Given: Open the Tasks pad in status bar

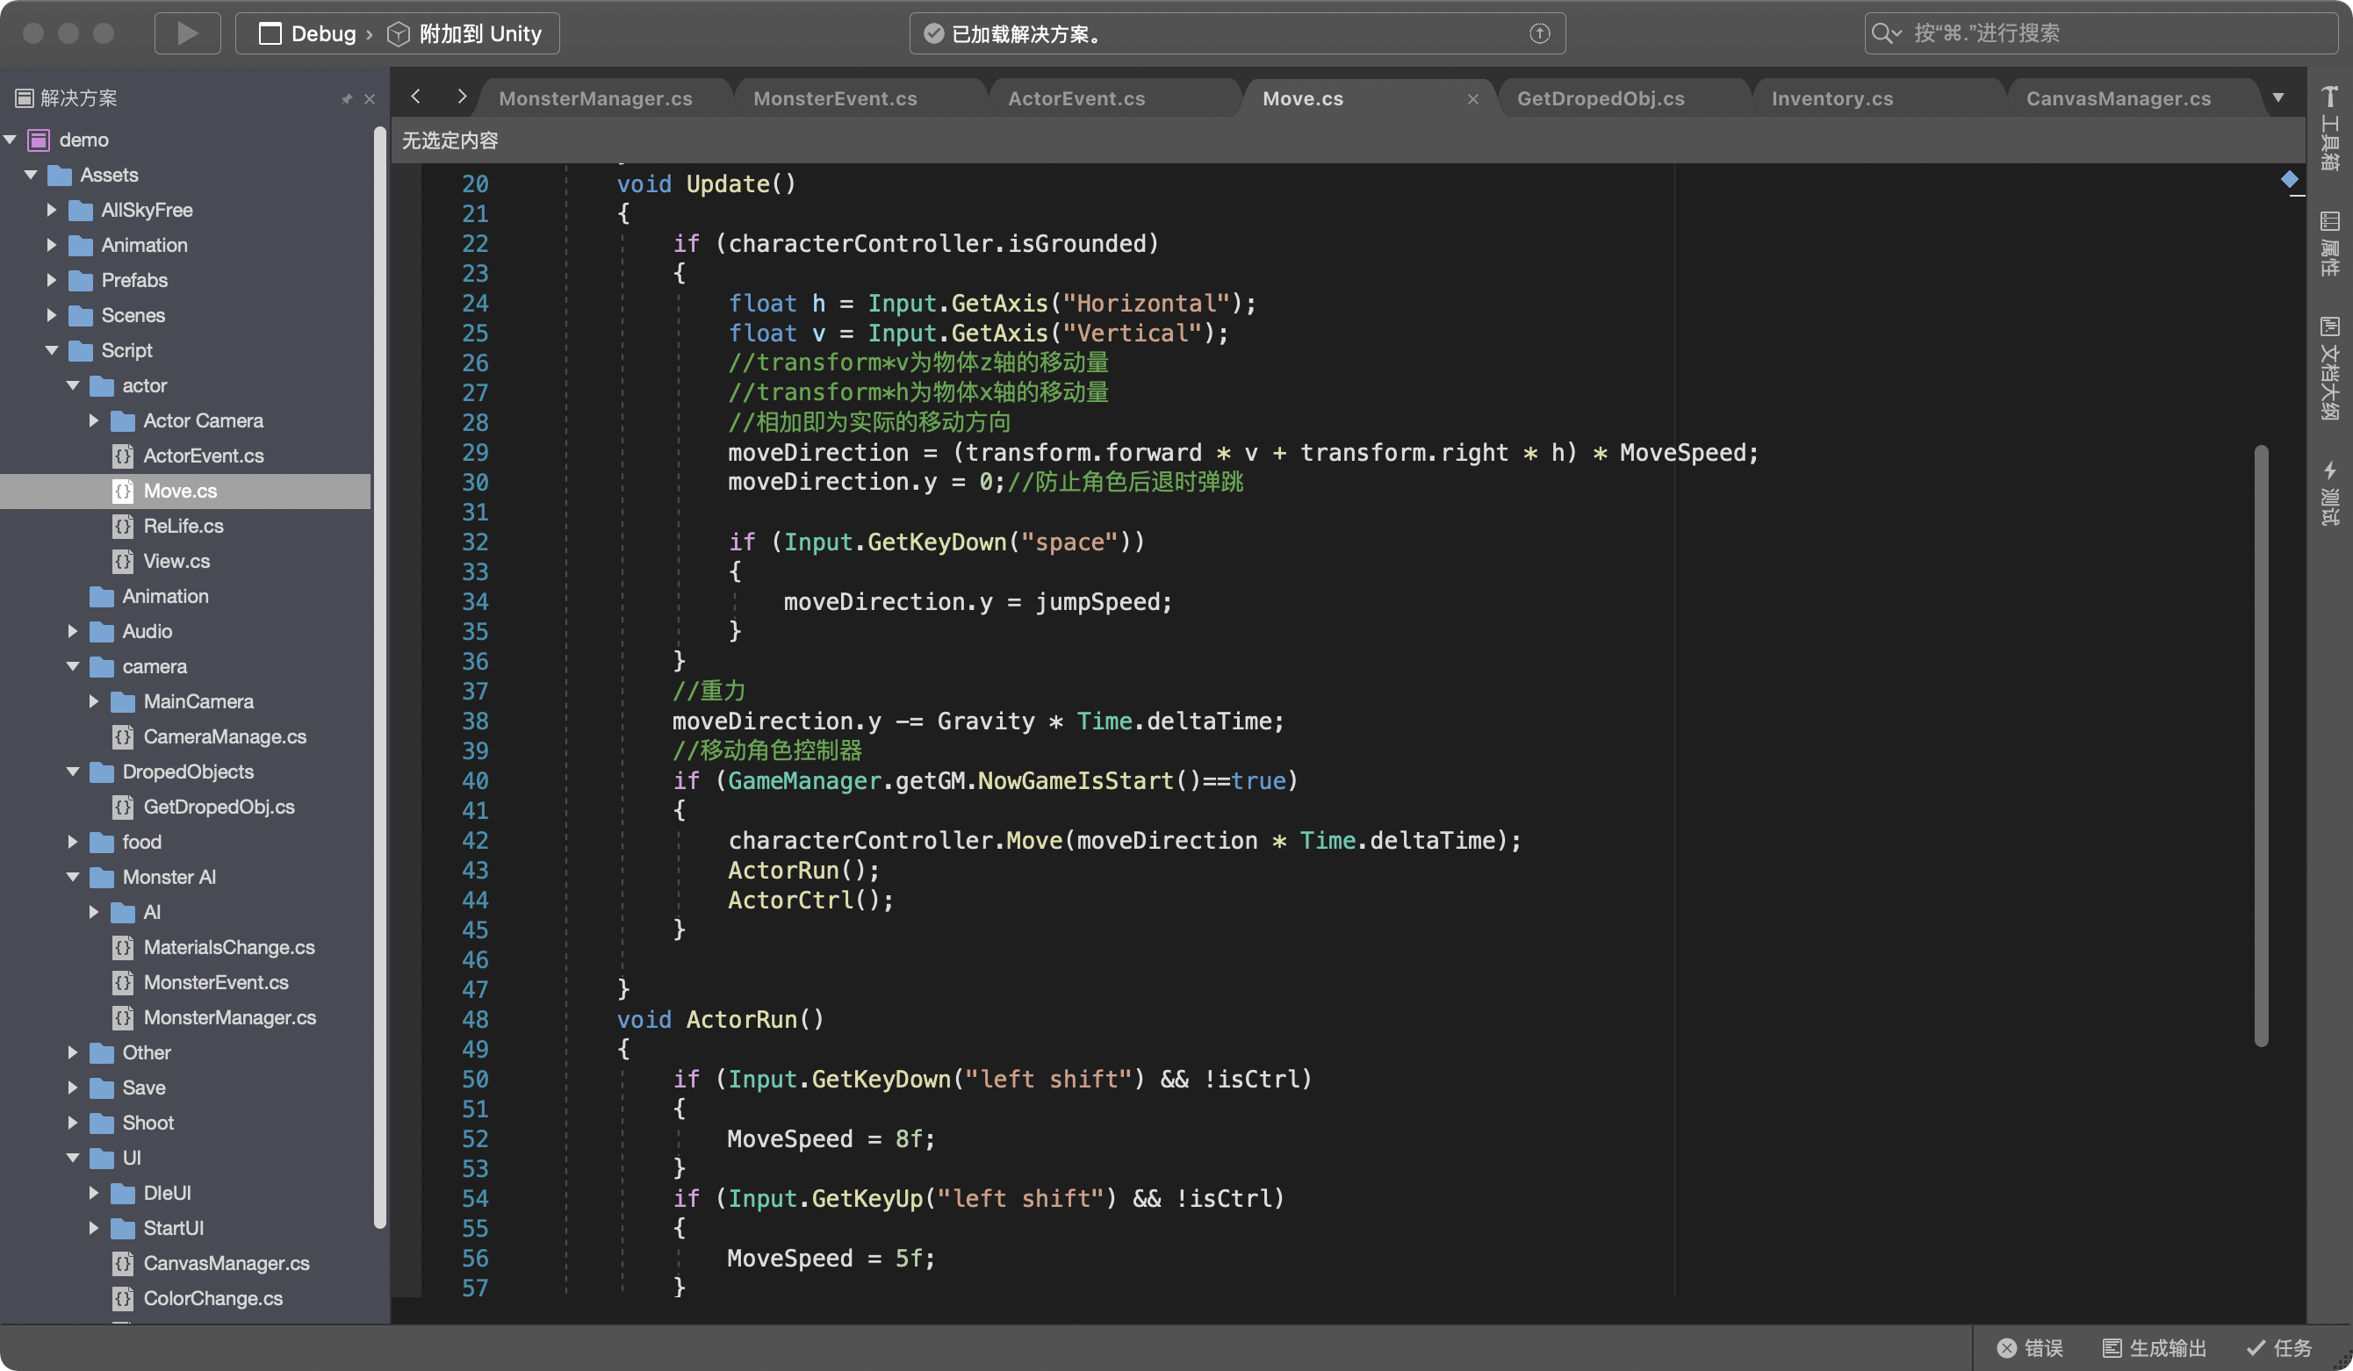Looking at the screenshot, I should (x=2279, y=1347).
